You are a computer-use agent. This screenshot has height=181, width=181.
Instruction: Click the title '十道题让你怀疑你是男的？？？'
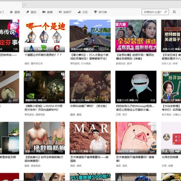pos(43,55)
